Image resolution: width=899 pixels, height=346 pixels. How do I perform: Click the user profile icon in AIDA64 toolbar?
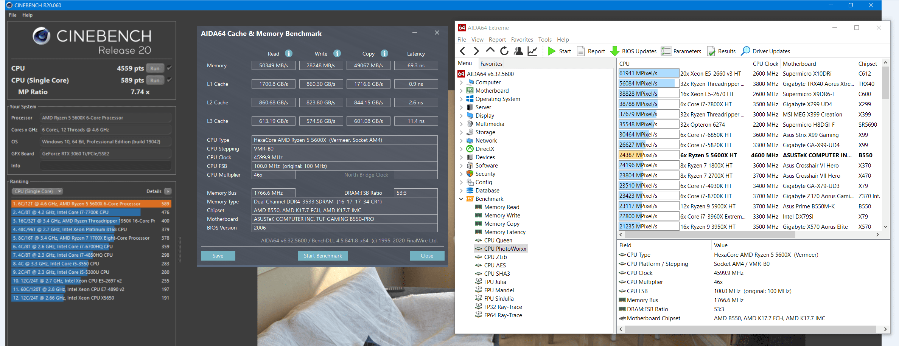[x=518, y=51]
